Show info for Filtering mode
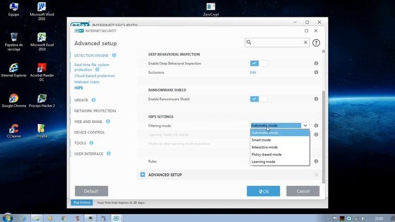The image size is (395, 222). coord(316,125)
